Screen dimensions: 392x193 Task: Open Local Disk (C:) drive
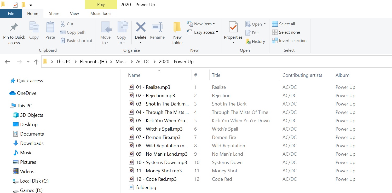click(31, 181)
